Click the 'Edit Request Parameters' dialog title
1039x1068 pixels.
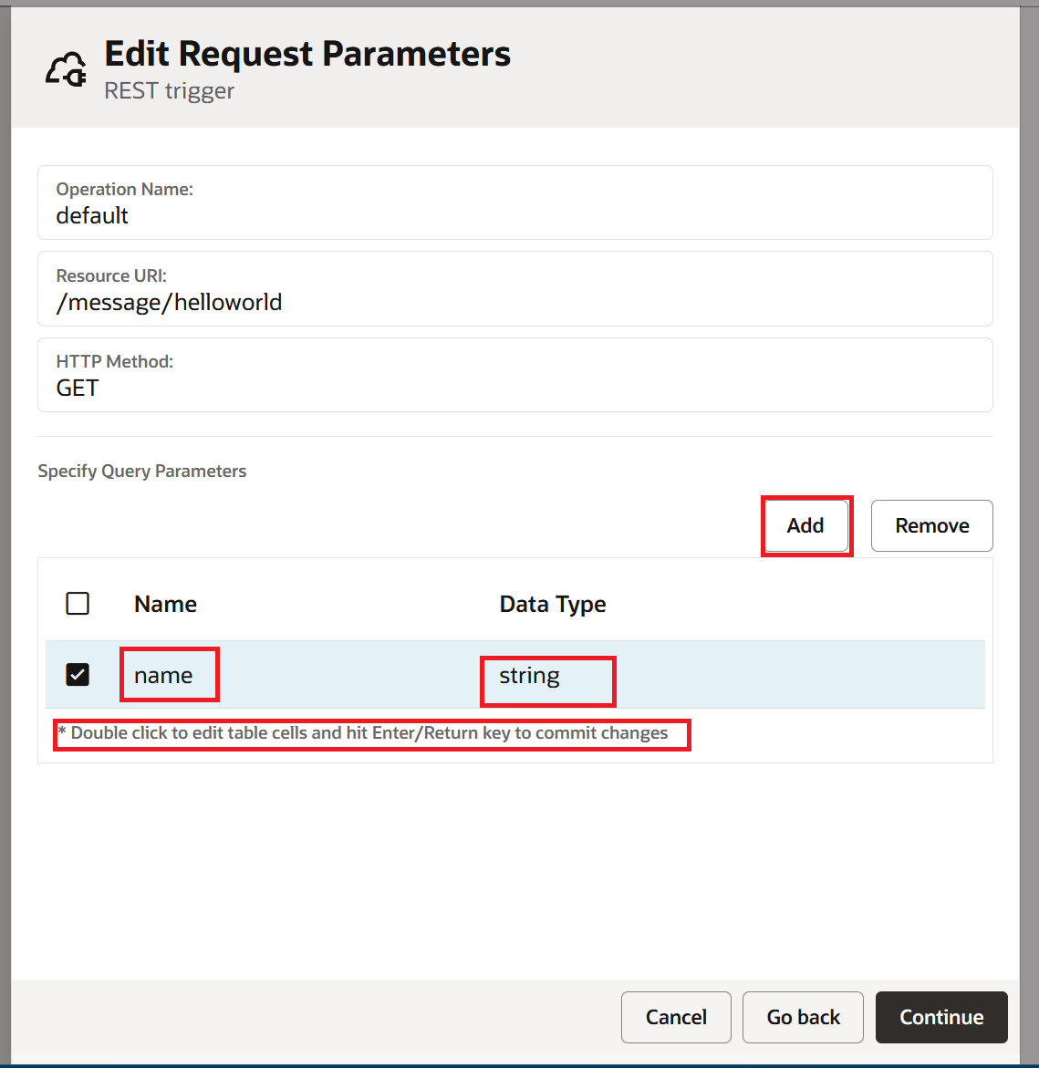click(x=307, y=54)
